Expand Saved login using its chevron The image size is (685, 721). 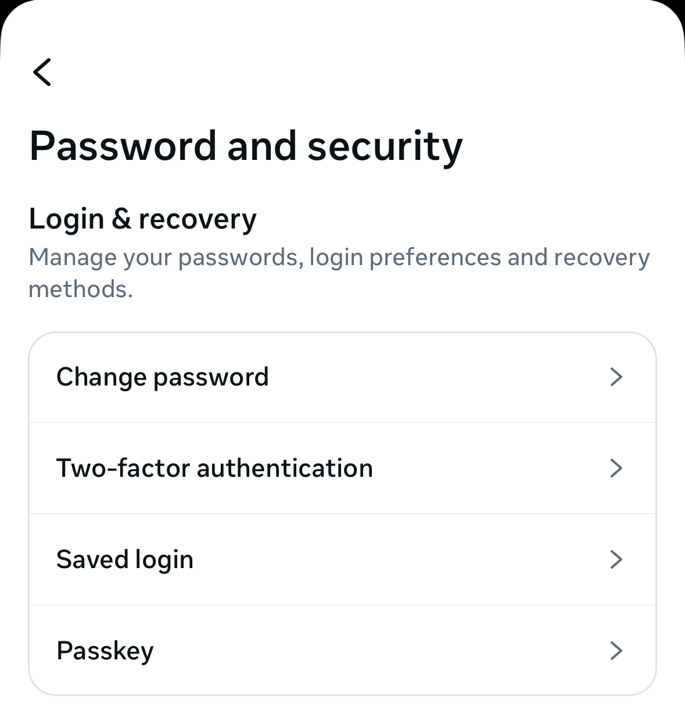pyautogui.click(x=616, y=559)
